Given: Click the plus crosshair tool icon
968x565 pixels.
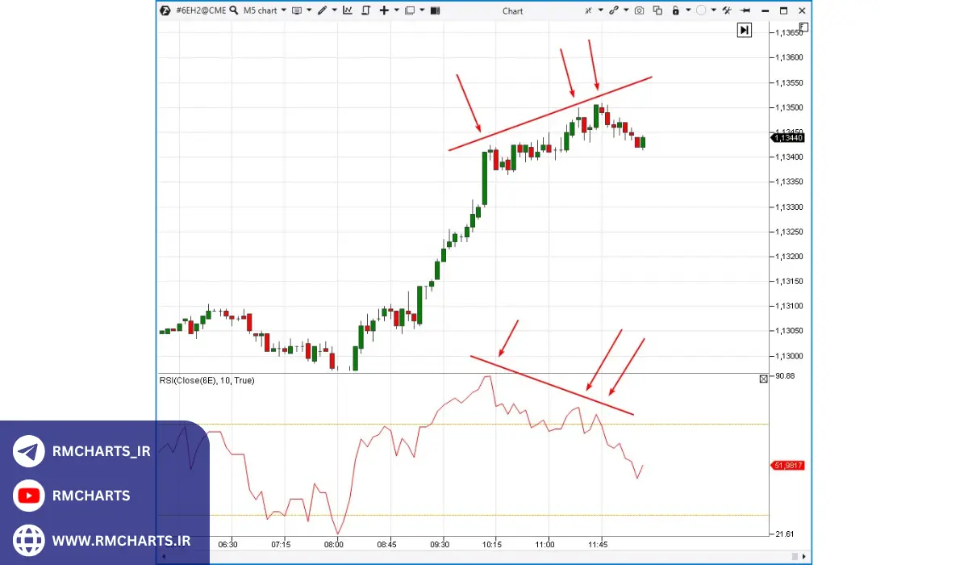Looking at the screenshot, I should pyautogui.click(x=384, y=10).
